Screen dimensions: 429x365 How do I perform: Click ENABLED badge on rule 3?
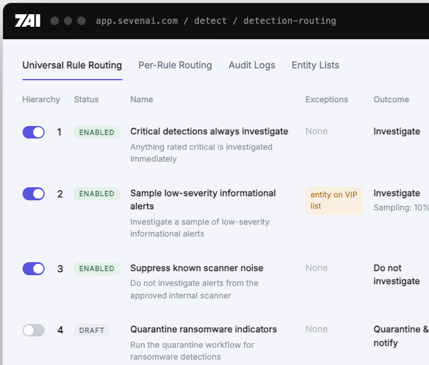click(x=97, y=269)
